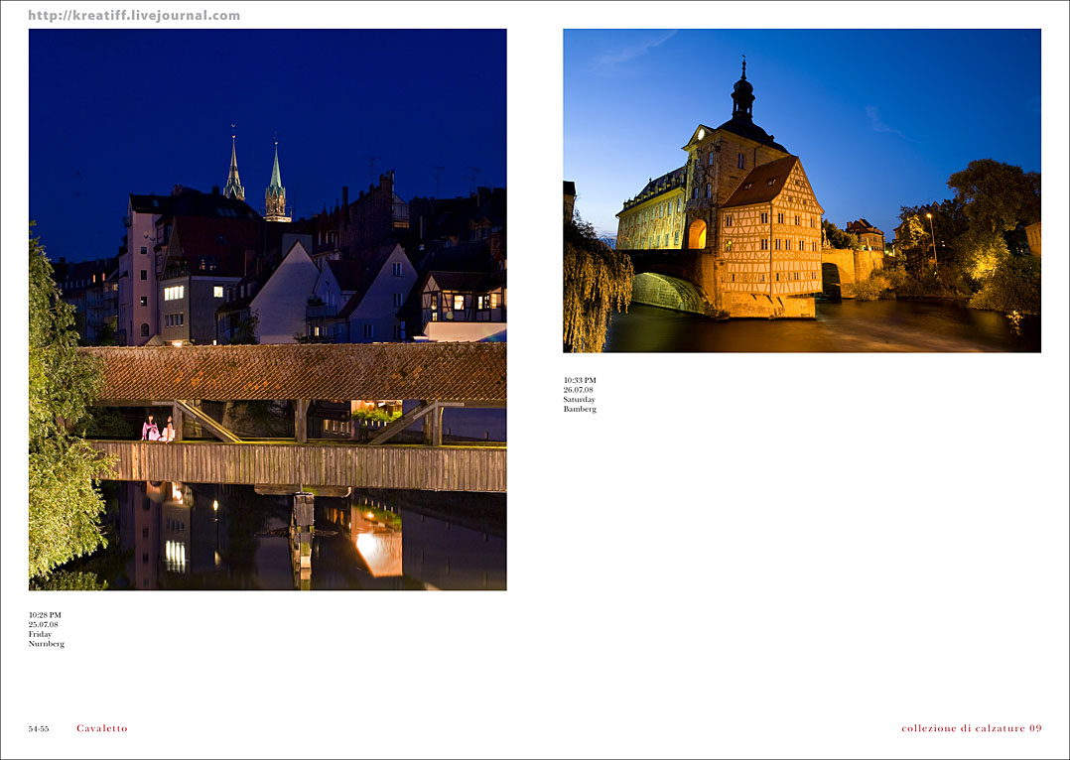This screenshot has width=1070, height=760.
Task: Click the dark tower atop Bamberg town hall
Action: tap(742, 97)
